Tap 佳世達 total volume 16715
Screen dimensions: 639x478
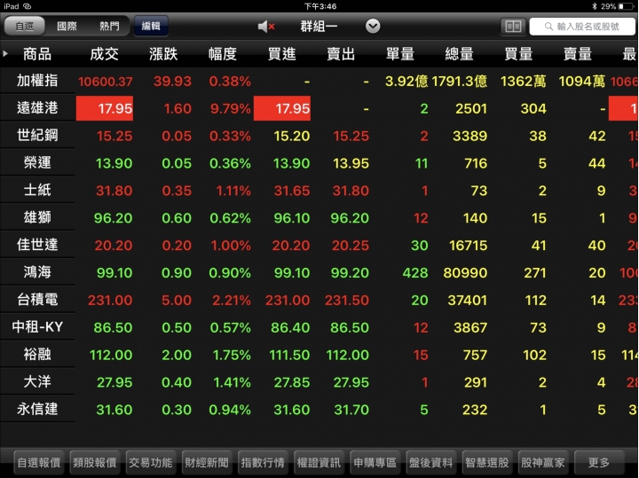468,246
